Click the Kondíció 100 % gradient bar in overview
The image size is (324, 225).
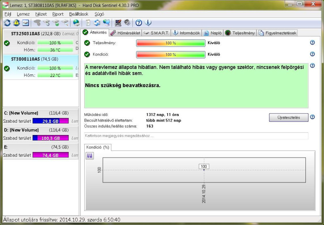(171, 55)
